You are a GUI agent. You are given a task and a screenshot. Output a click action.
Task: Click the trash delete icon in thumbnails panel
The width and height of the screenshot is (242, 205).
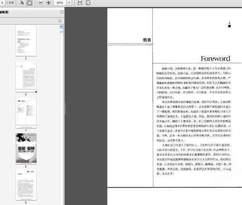[60, 21]
